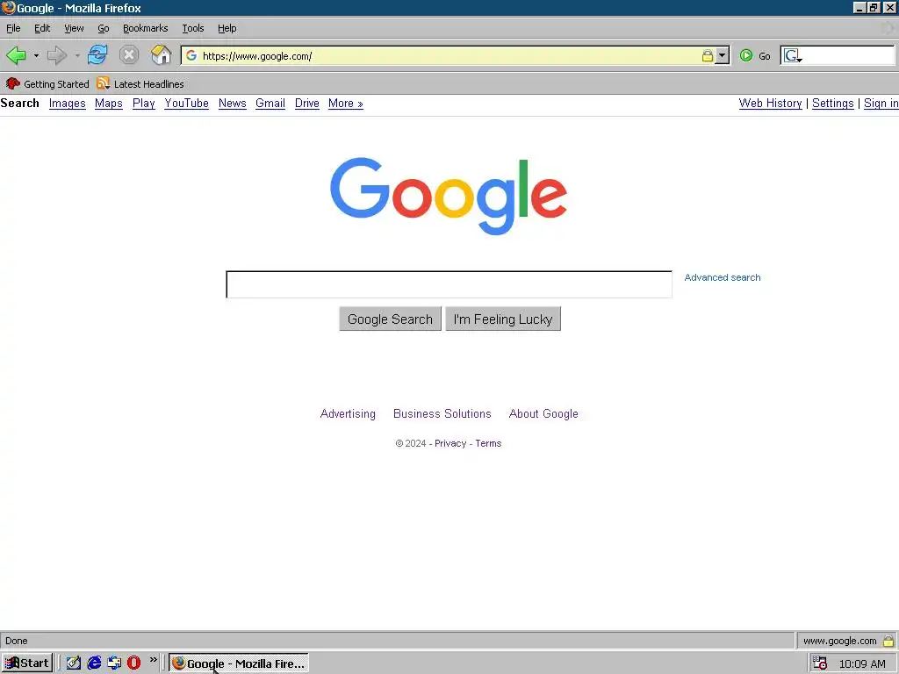Open the Advanced search link

point(723,277)
